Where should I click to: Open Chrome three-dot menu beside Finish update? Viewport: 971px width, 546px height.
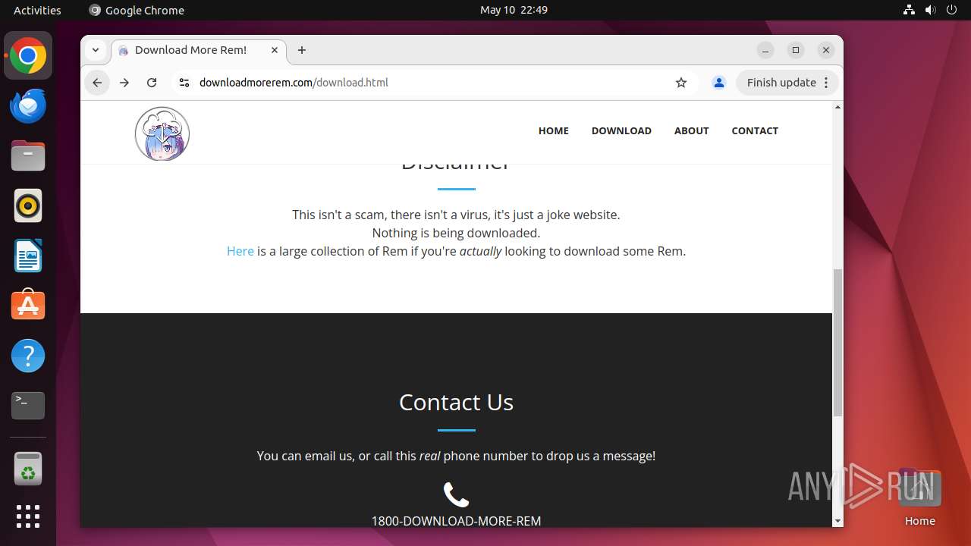pyautogui.click(x=828, y=83)
